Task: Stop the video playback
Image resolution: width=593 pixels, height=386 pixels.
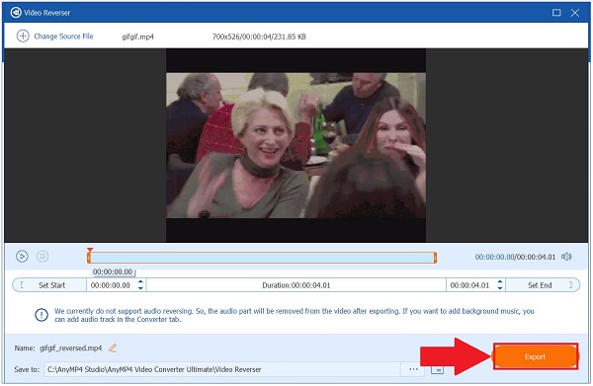Action: click(42, 257)
